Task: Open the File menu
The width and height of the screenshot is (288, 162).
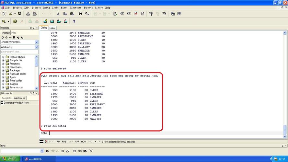Action: pos(8,8)
